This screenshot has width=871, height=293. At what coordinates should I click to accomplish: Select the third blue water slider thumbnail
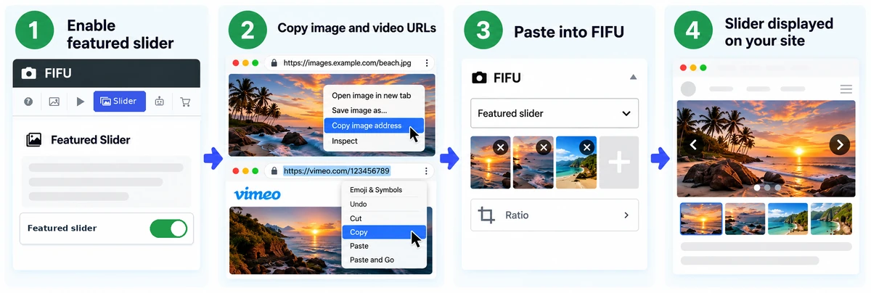point(788,218)
